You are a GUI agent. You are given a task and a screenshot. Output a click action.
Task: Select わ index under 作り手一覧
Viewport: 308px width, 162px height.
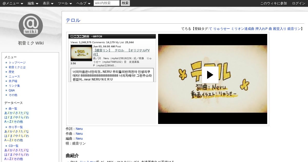pos(27,136)
